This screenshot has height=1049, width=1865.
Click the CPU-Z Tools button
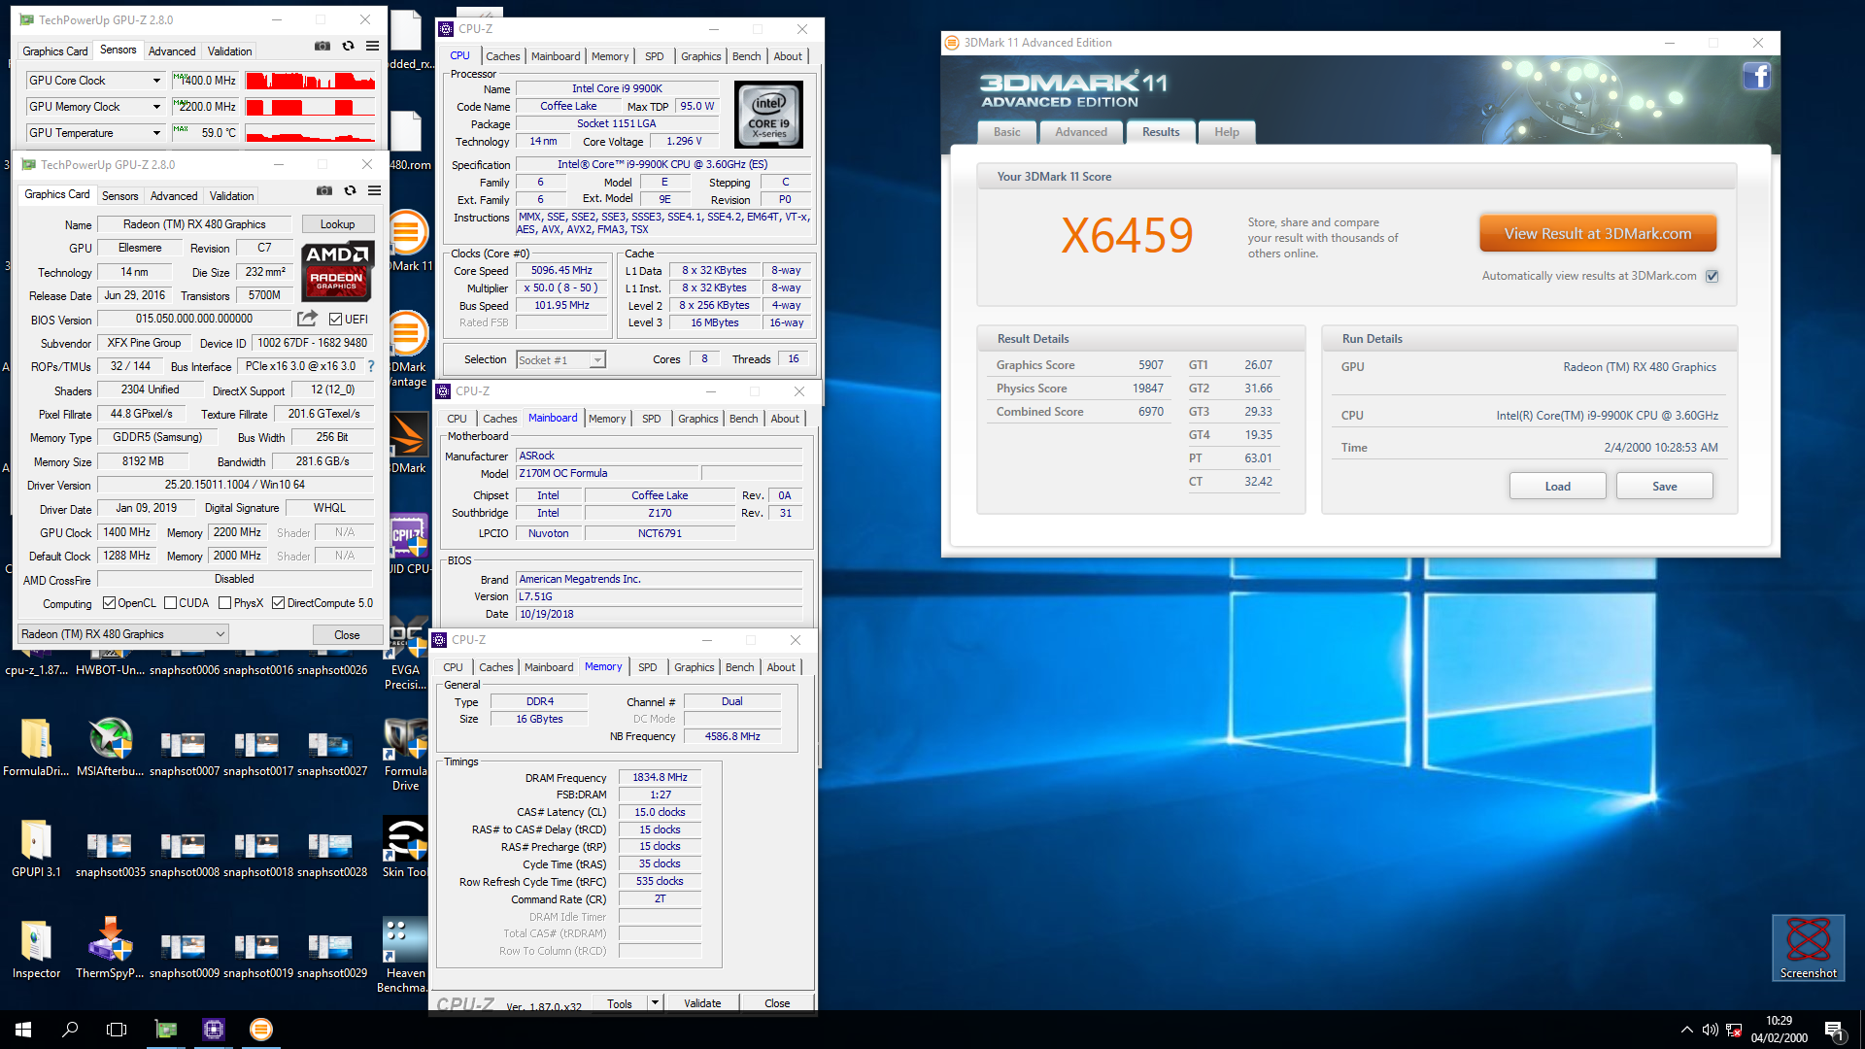(620, 1003)
